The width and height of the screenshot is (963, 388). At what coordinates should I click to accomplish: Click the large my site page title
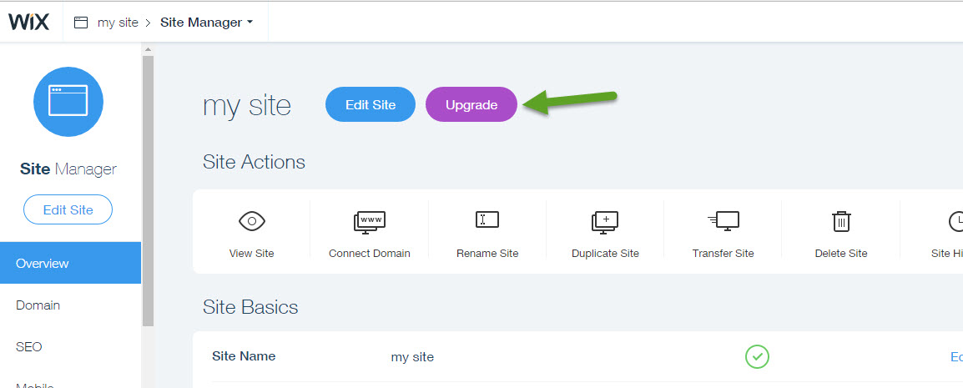tap(247, 105)
